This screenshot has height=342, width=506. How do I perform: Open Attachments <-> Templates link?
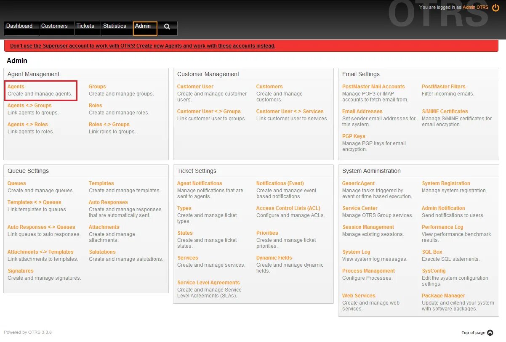[x=40, y=252]
